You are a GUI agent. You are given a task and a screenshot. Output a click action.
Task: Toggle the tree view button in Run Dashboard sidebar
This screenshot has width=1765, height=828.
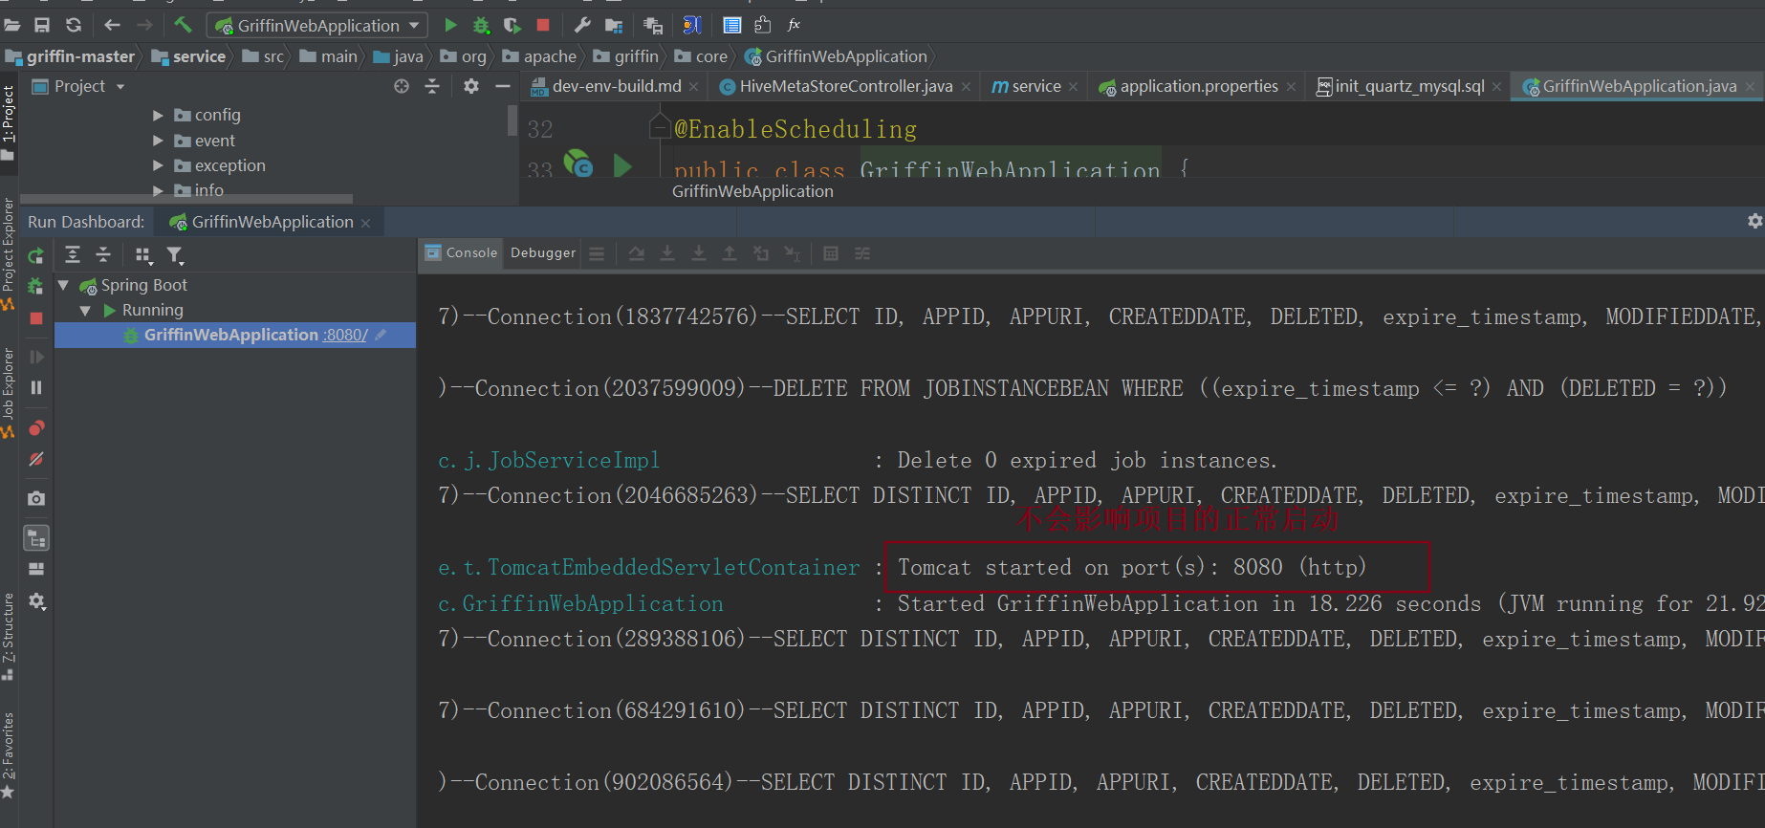tap(36, 538)
